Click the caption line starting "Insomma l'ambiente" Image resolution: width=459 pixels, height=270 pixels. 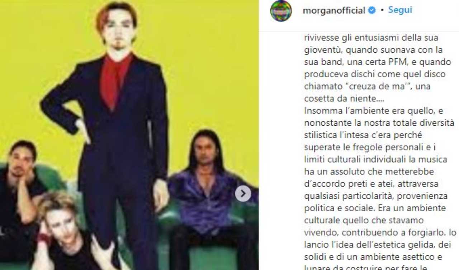tap(374, 111)
